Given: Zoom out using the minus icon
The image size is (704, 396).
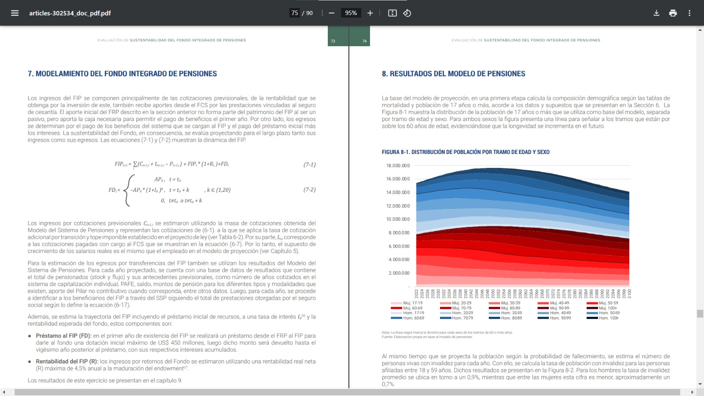Looking at the screenshot, I should [331, 13].
